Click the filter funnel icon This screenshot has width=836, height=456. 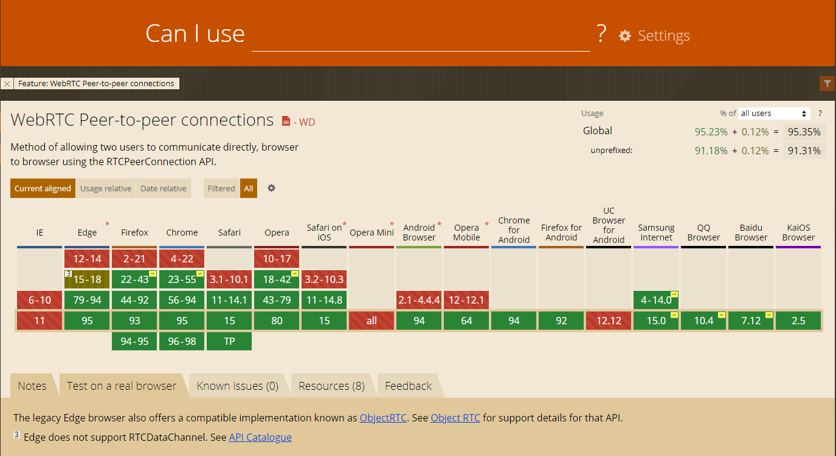(x=827, y=84)
